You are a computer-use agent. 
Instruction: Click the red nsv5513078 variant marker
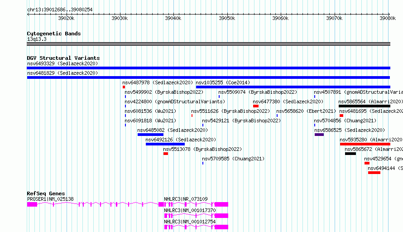166,154
